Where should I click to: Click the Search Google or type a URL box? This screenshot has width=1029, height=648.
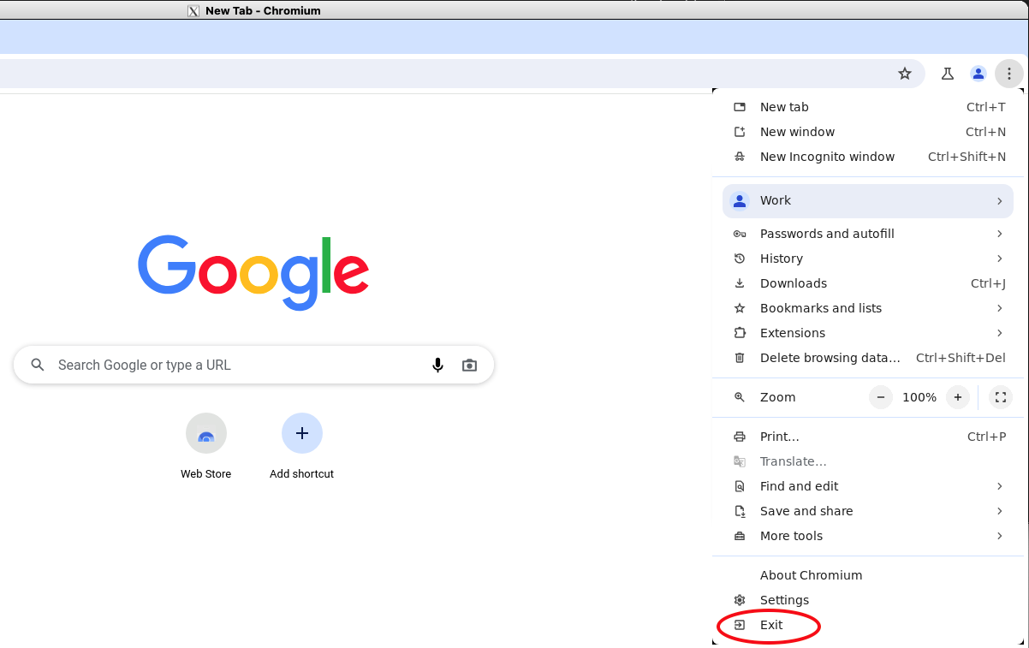click(x=253, y=365)
